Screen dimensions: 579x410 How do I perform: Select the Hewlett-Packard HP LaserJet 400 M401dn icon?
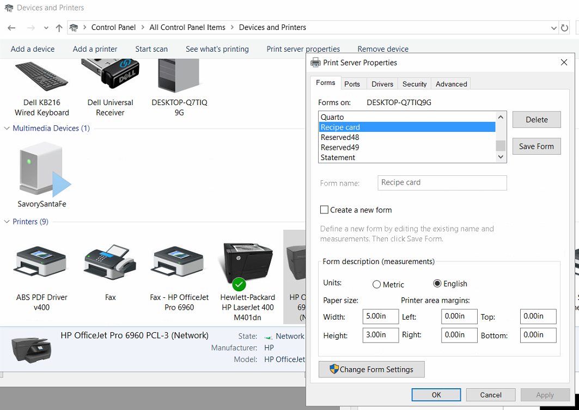point(247,266)
